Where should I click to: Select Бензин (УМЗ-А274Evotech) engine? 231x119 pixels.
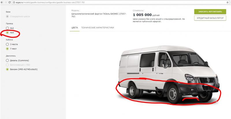point(22,69)
